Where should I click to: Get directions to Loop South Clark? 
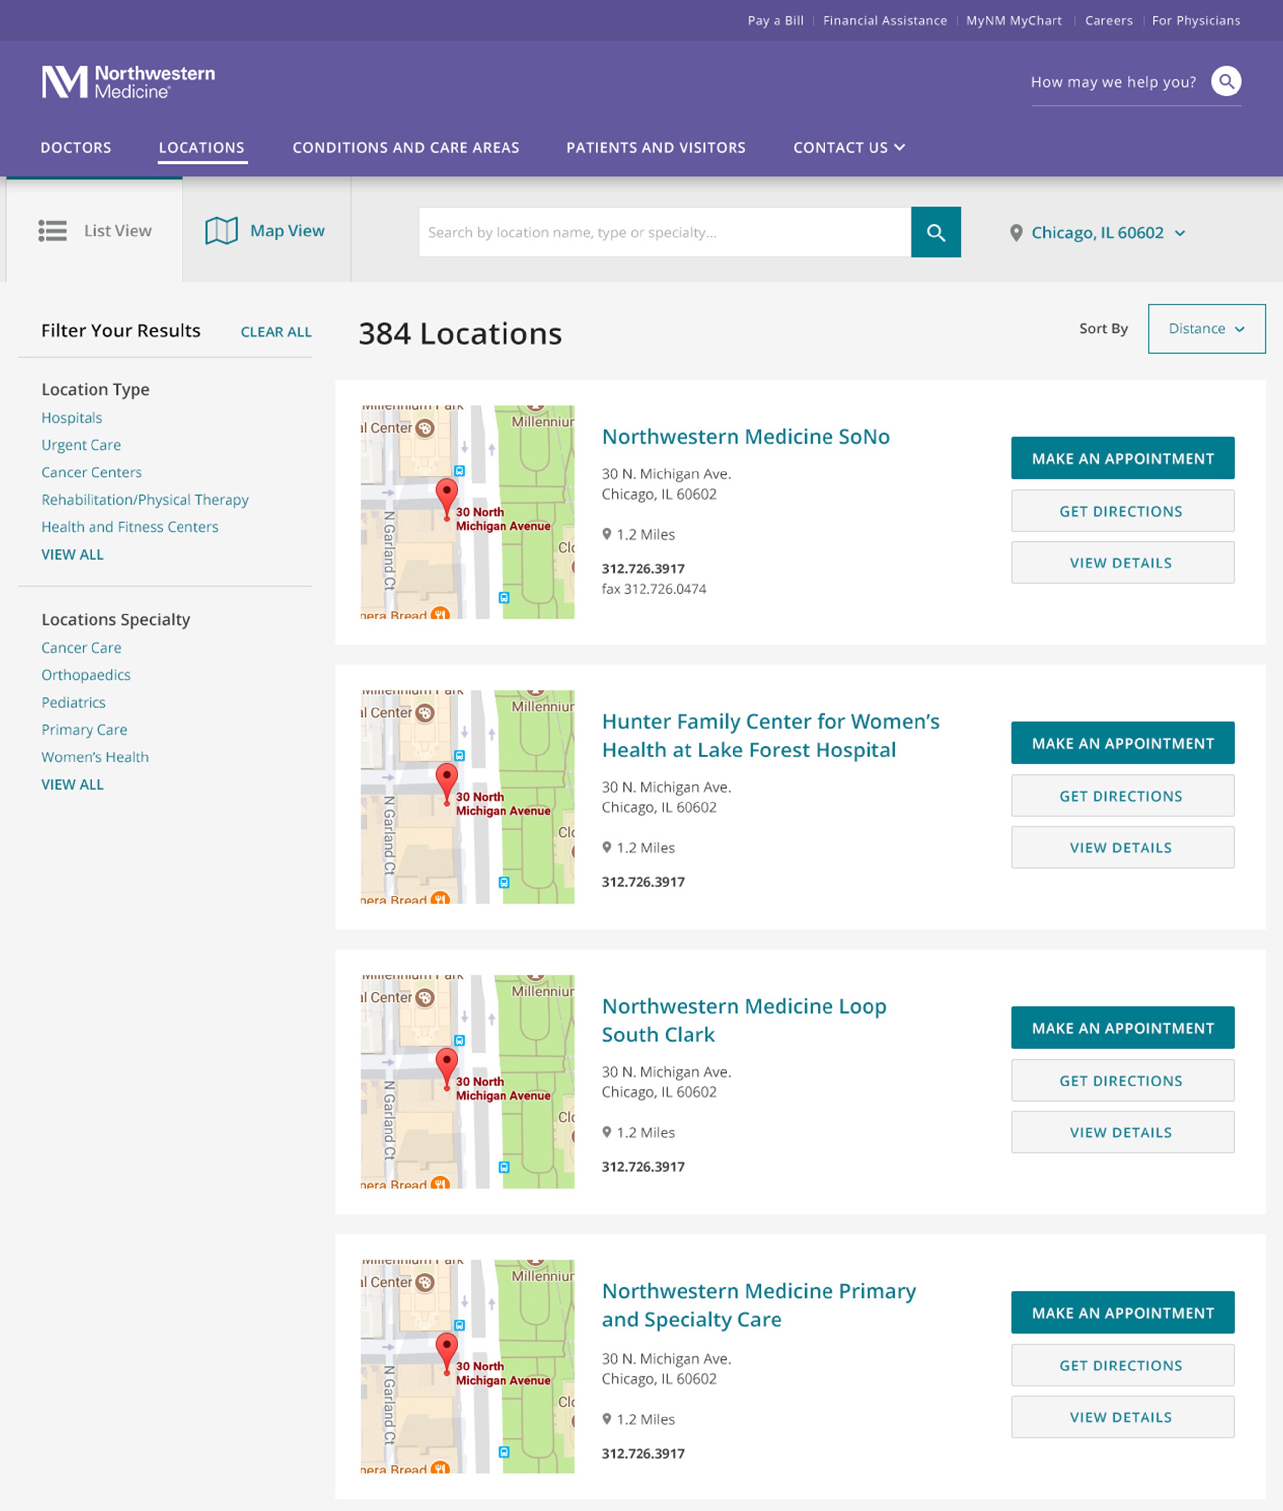[1122, 1080]
